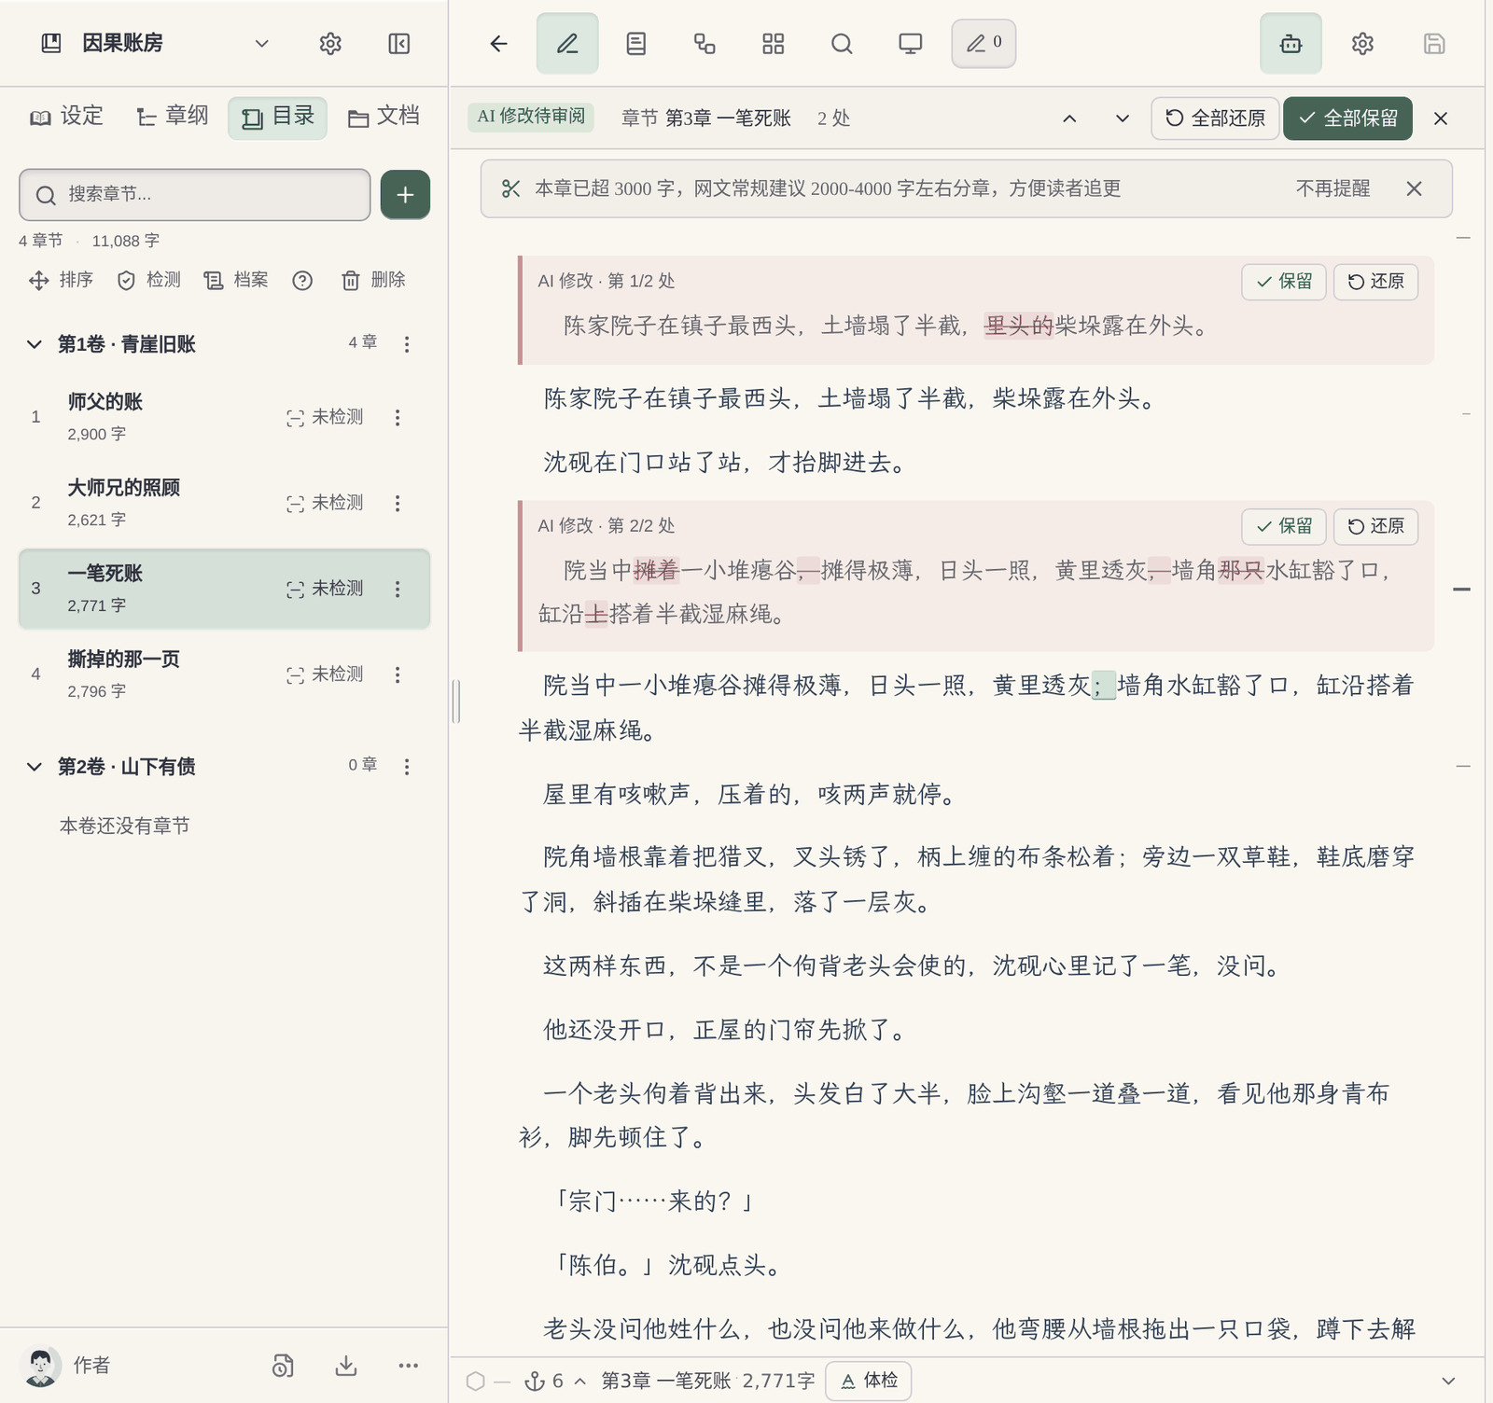This screenshot has height=1403, width=1493.
Task: Open editor settings gear in top right
Action: [1362, 44]
